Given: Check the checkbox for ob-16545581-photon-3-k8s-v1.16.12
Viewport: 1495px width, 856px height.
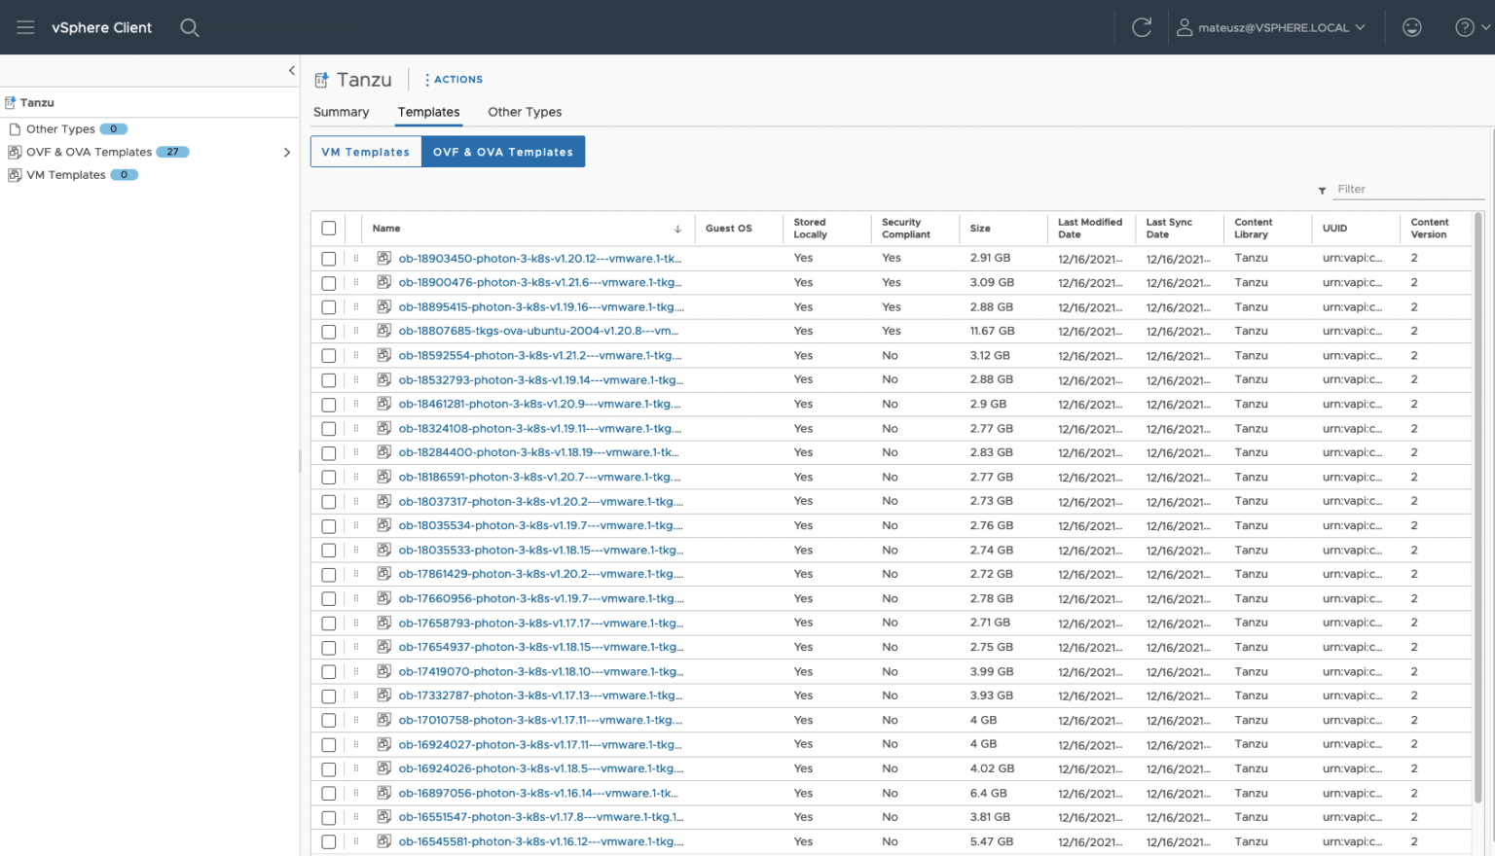Looking at the screenshot, I should 328,841.
